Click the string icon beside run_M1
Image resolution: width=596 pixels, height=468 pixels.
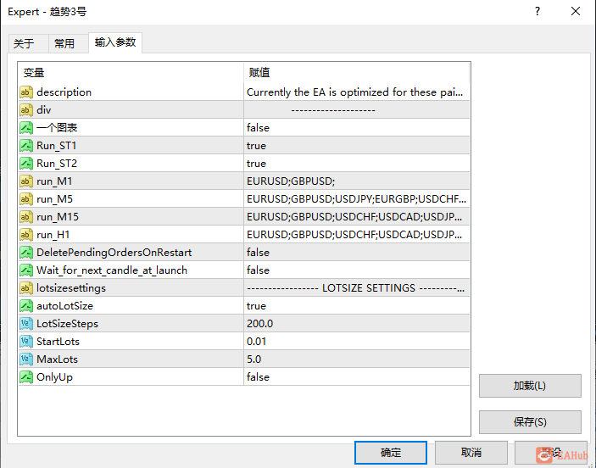tap(26, 181)
